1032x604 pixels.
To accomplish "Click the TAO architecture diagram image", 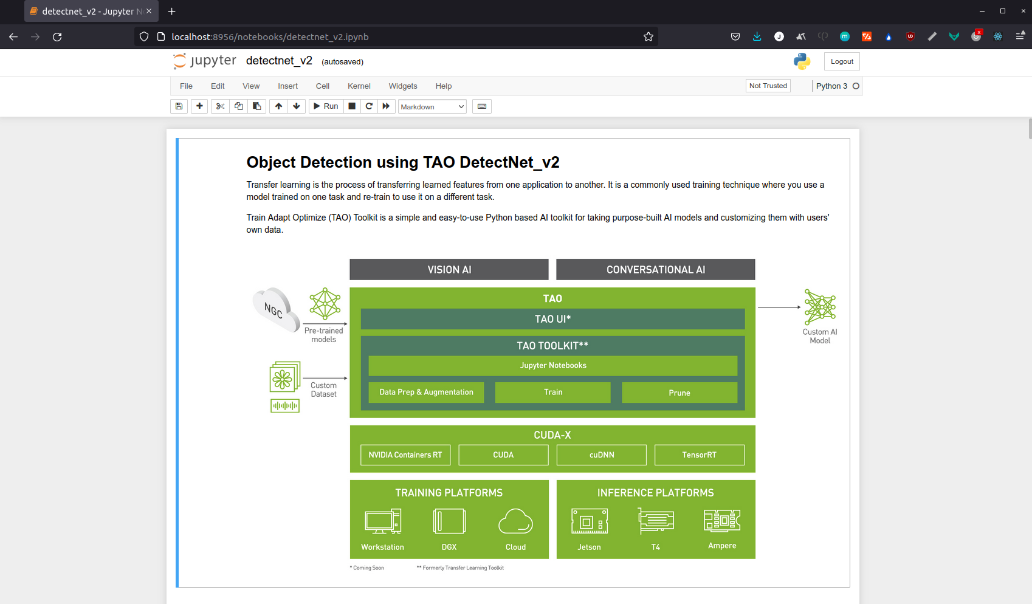I will coord(545,415).
